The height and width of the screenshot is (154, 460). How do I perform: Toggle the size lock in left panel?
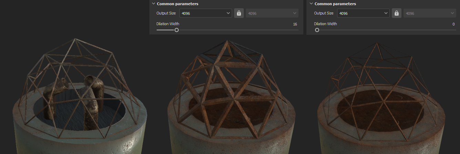(x=239, y=13)
